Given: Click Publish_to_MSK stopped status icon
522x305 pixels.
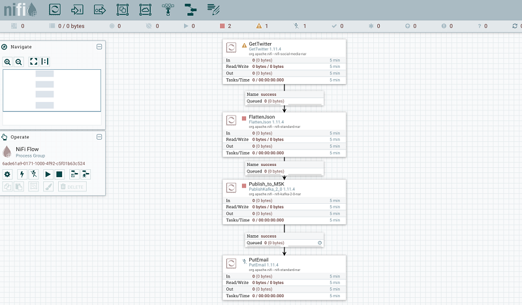Looking at the screenshot, I should [x=244, y=185].
